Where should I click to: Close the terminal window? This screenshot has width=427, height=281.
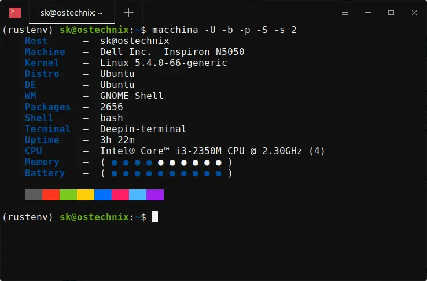tap(414, 12)
